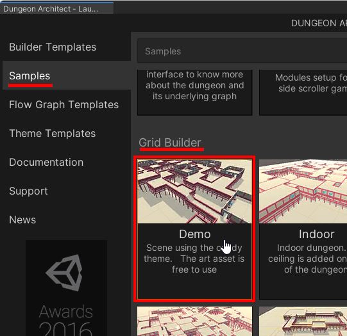This screenshot has height=336, width=347.
Task: Click the Indoor card title
Action: click(316, 234)
